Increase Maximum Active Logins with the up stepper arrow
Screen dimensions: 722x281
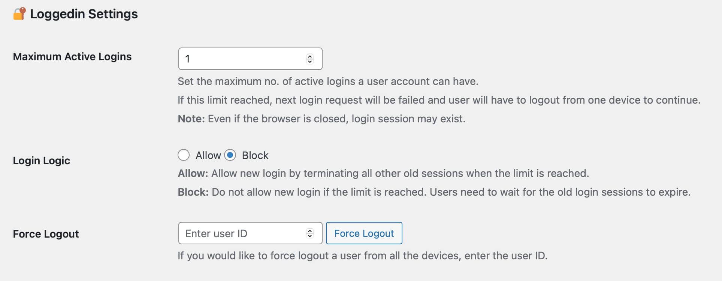[x=309, y=56]
